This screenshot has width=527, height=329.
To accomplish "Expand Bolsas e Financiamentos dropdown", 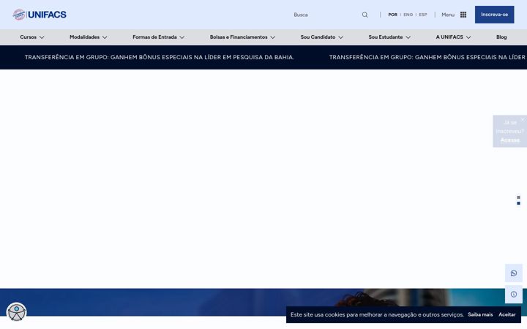I will coord(242,37).
